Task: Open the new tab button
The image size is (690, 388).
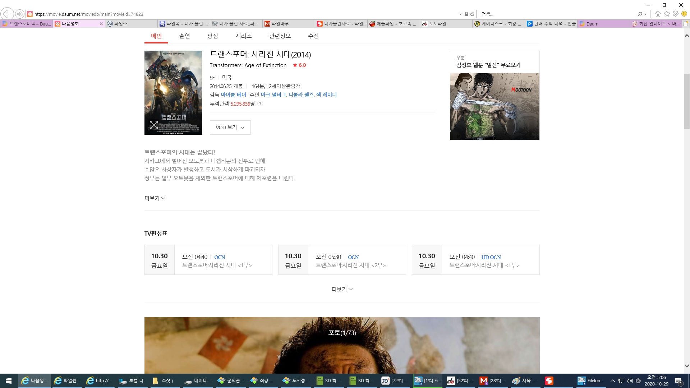Action: 686,24
